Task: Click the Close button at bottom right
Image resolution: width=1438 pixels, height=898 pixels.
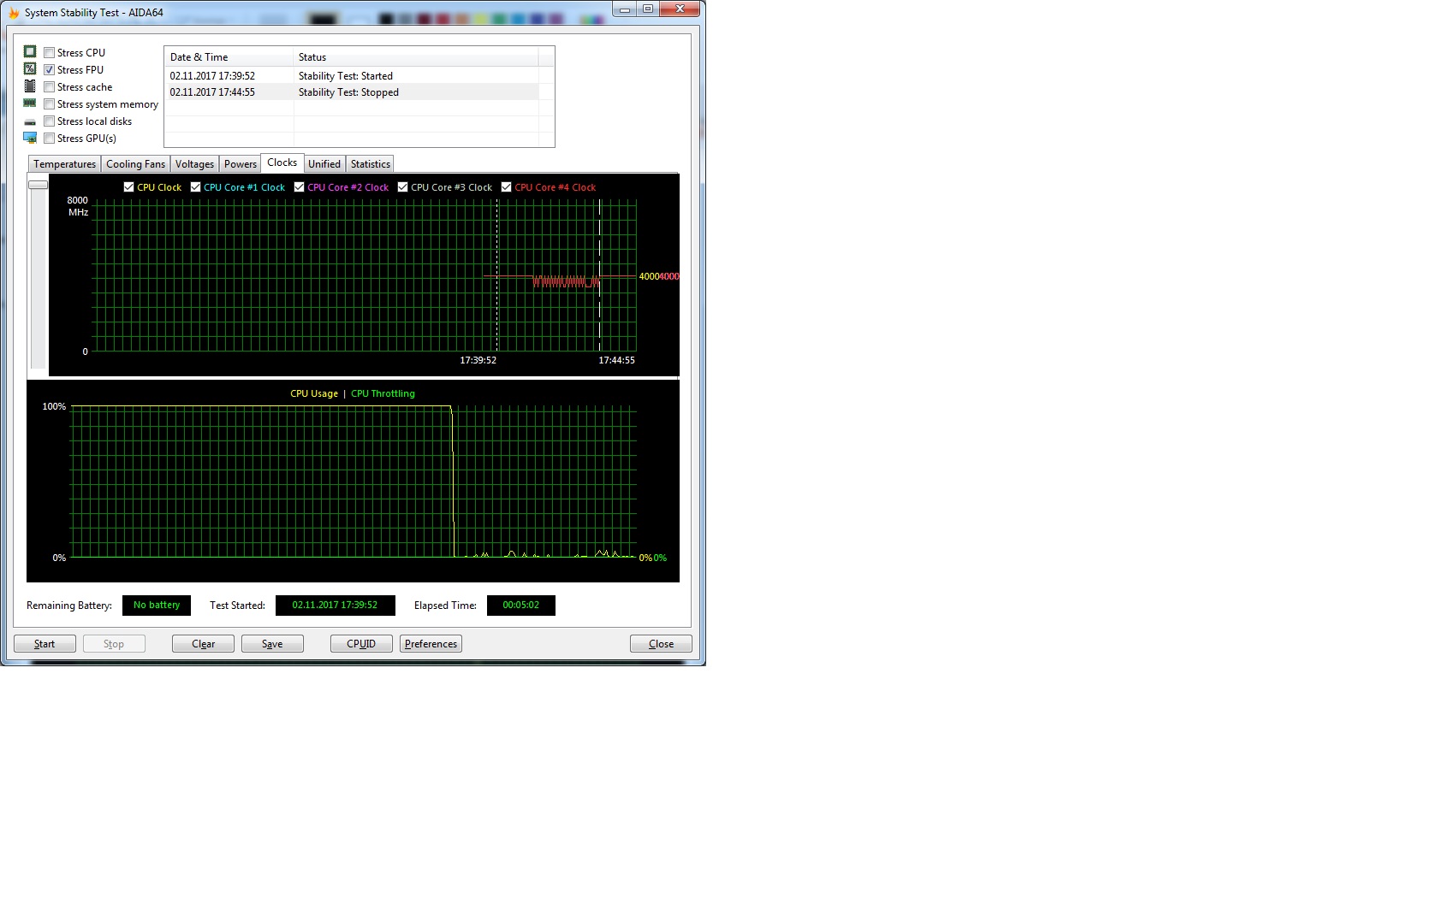Action: point(661,644)
